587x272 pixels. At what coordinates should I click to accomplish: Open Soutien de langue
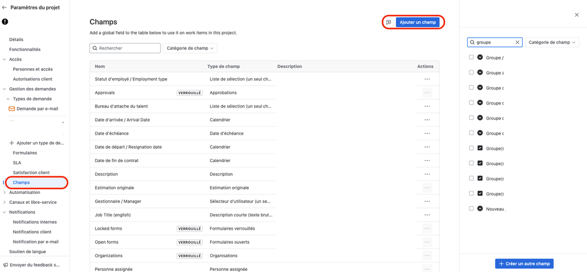[27, 252]
